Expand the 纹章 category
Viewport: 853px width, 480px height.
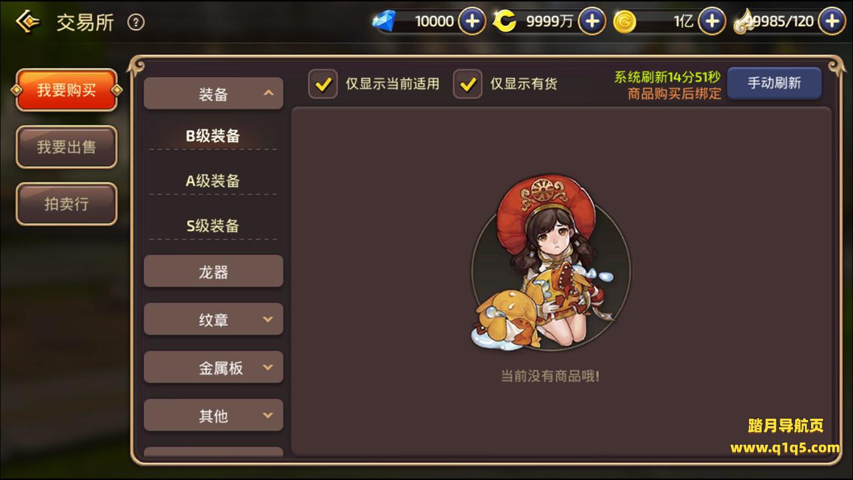[x=213, y=319]
